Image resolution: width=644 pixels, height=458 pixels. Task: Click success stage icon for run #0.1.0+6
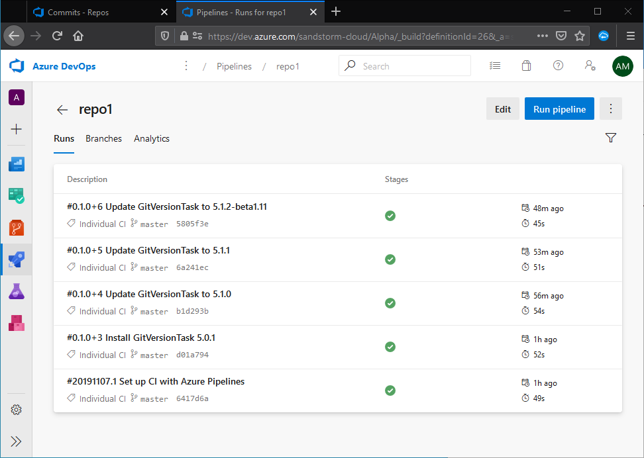(x=390, y=216)
